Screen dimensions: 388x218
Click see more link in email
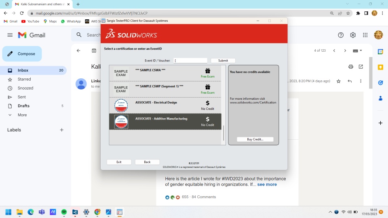[x=267, y=184]
